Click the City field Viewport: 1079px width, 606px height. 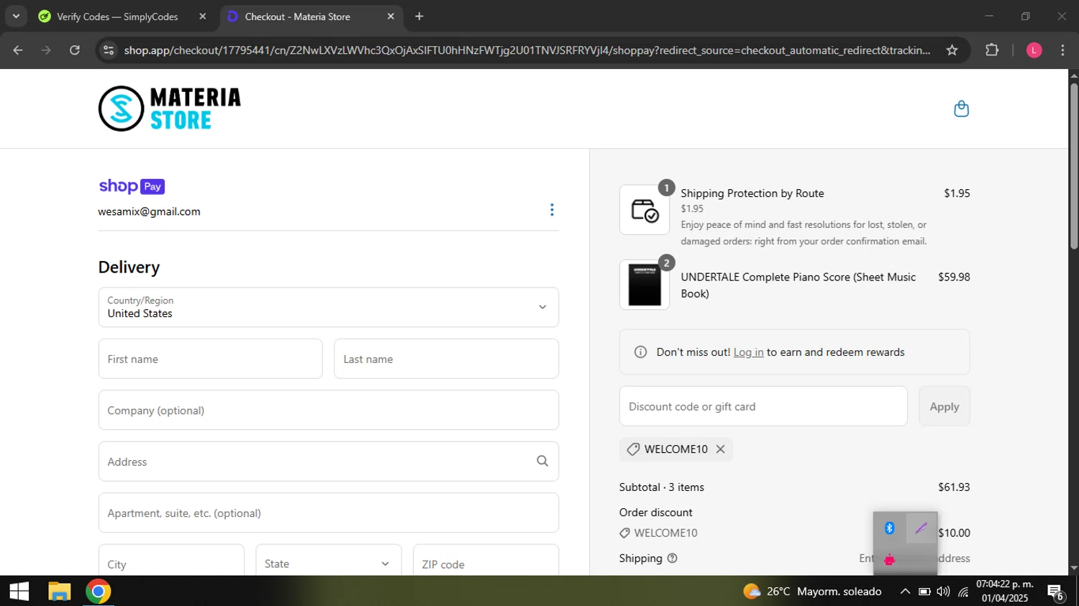(x=171, y=564)
